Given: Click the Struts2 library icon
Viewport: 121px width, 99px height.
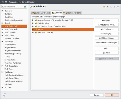Looking at the screenshot, I should point(36,29).
